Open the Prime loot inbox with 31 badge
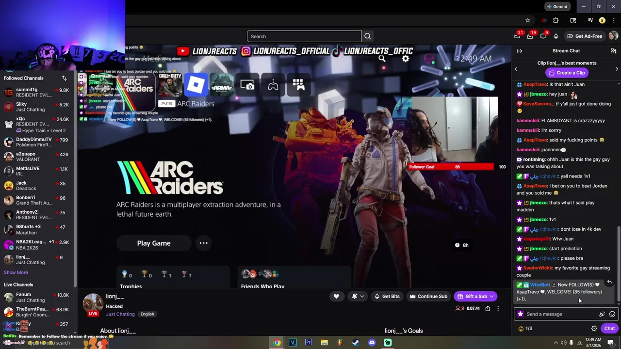 (x=517, y=36)
